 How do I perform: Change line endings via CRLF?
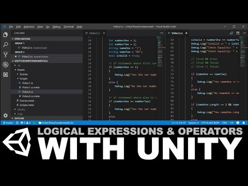[225, 123]
